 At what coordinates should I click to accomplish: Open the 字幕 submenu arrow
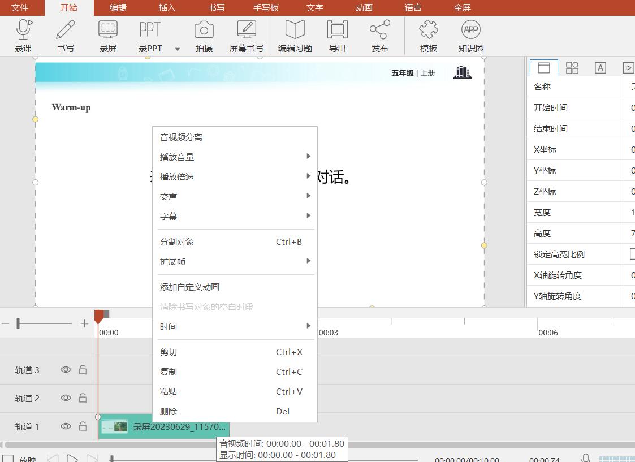coord(309,215)
